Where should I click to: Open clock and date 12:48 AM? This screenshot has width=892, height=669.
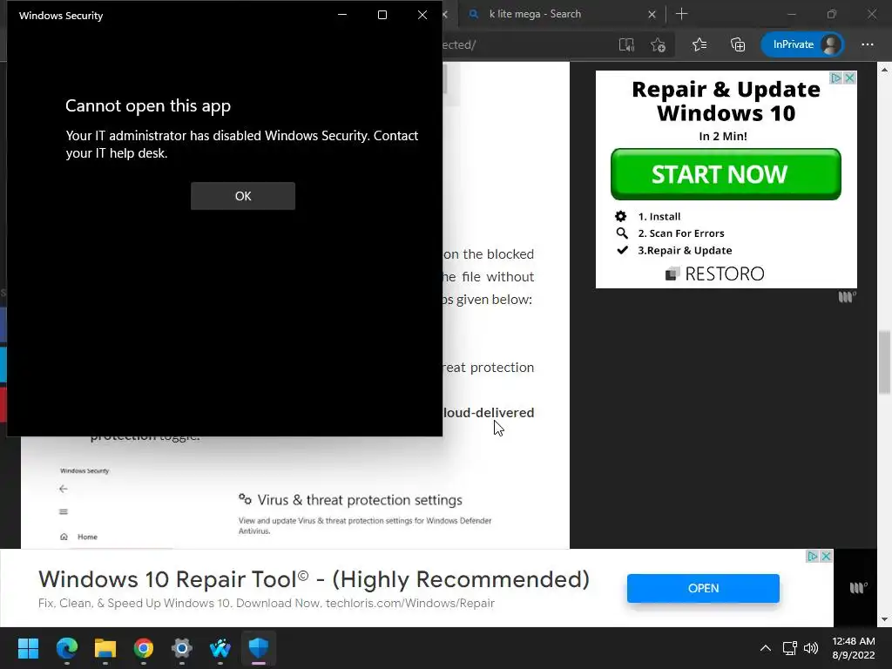click(x=854, y=648)
